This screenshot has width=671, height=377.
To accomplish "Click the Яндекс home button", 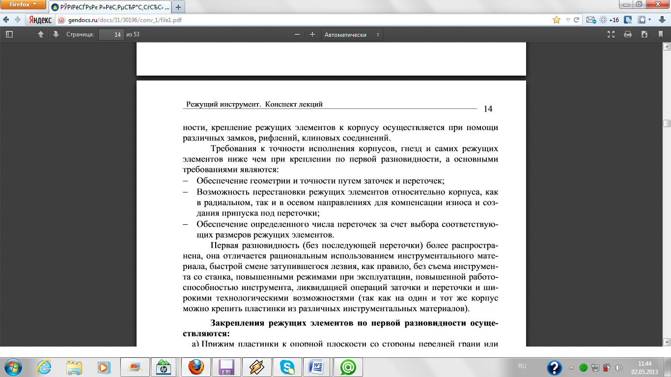I will click(x=40, y=20).
